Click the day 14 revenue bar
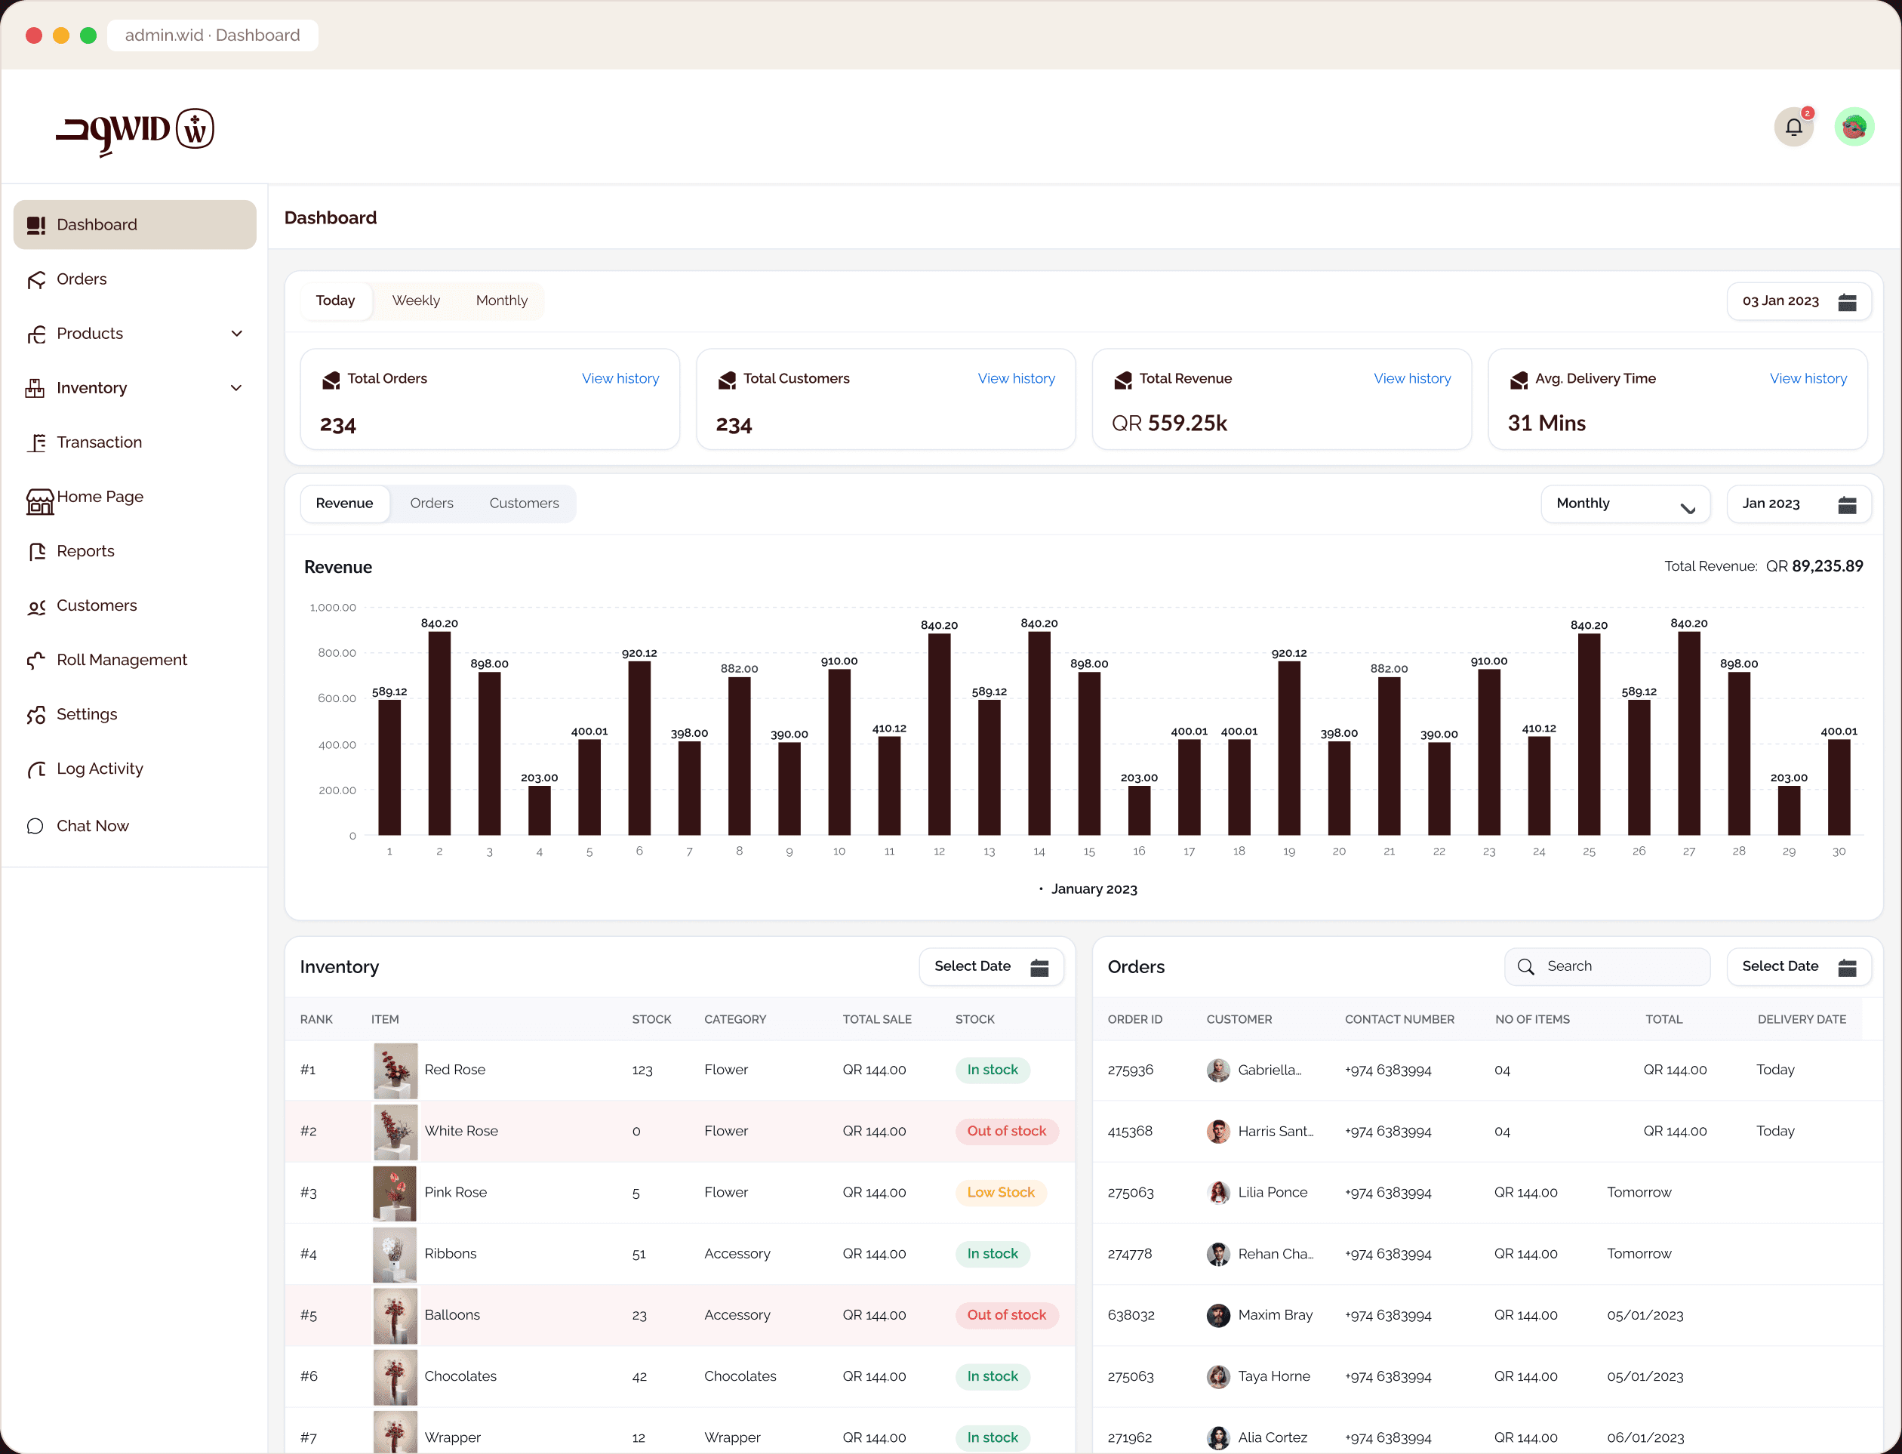The image size is (1902, 1454). [1039, 733]
